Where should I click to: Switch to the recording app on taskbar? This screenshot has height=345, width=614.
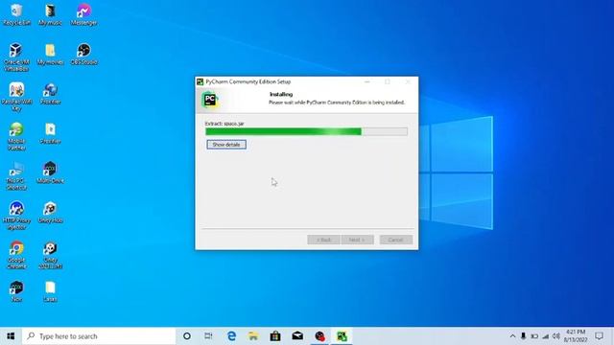pos(319,336)
